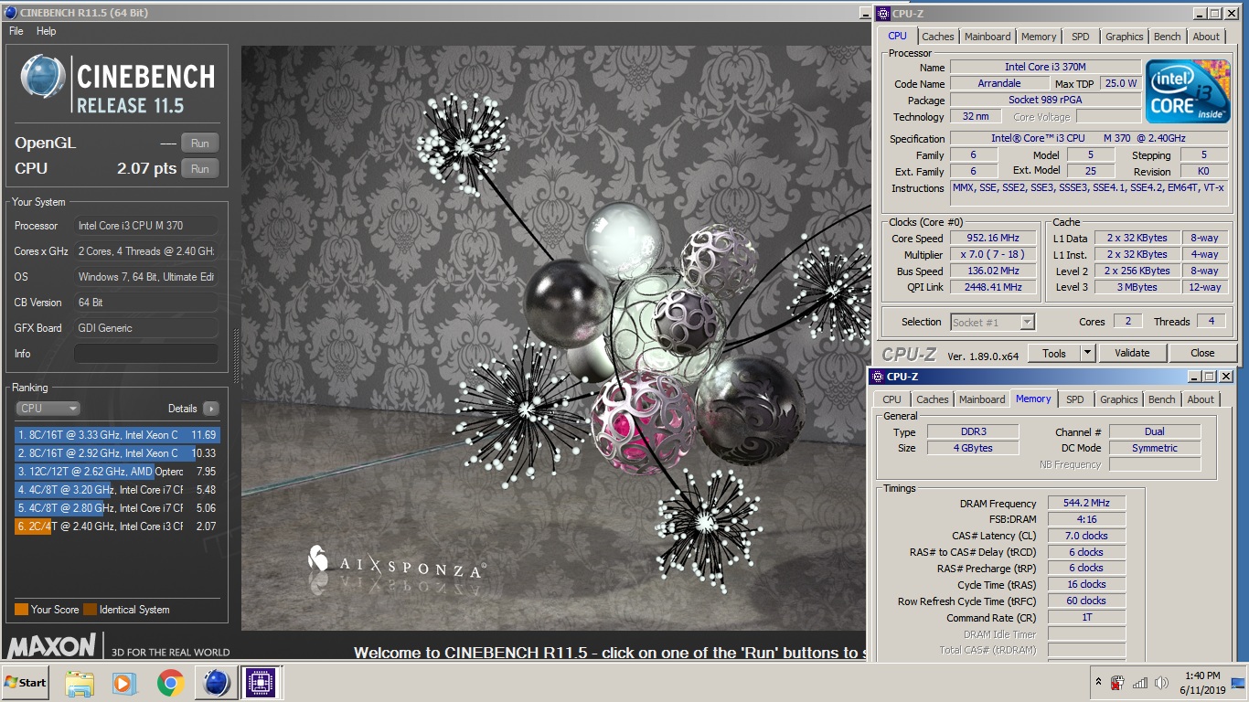This screenshot has height=702, width=1249.
Task: Select ranking row 3 AMD Opteron 7.95
Action: (117, 472)
